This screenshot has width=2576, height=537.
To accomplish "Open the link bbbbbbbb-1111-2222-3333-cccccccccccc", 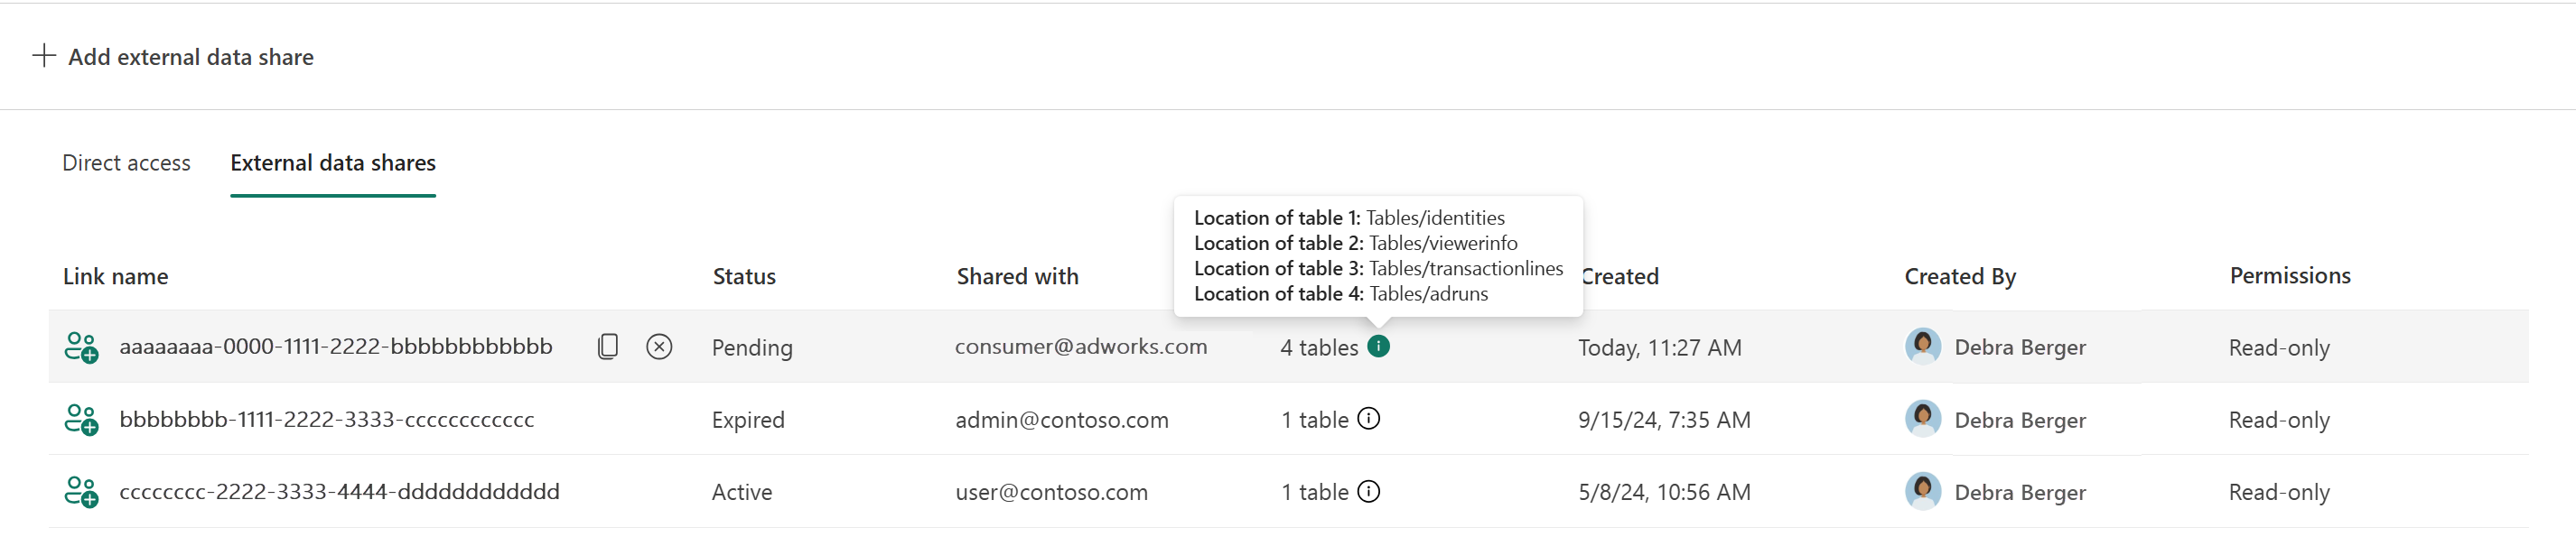I will 326,420.
